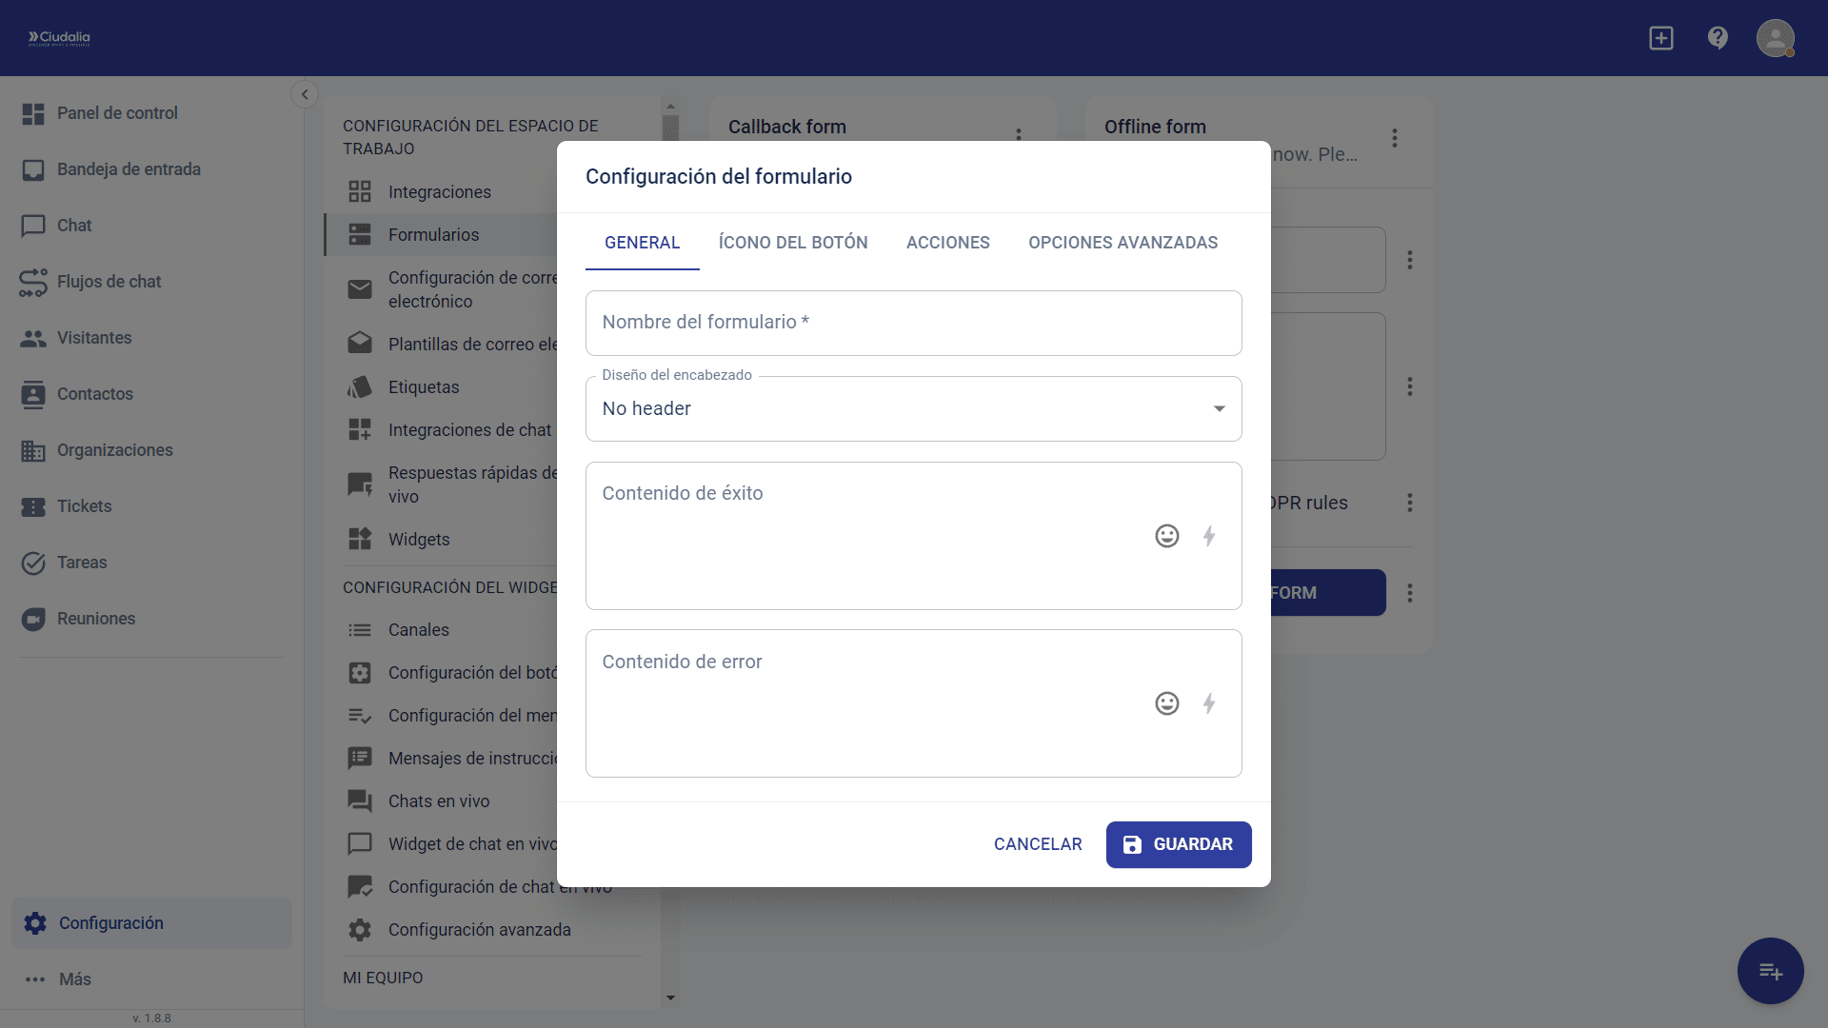Open Flujos de chat in sidebar
1828x1028 pixels.
109,282
